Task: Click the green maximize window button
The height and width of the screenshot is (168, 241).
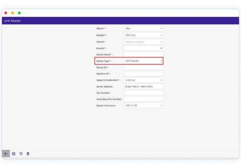Action: tap(19, 13)
